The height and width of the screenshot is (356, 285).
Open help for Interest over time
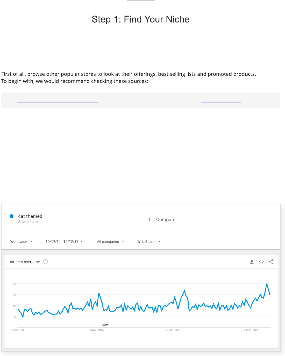[x=46, y=262]
